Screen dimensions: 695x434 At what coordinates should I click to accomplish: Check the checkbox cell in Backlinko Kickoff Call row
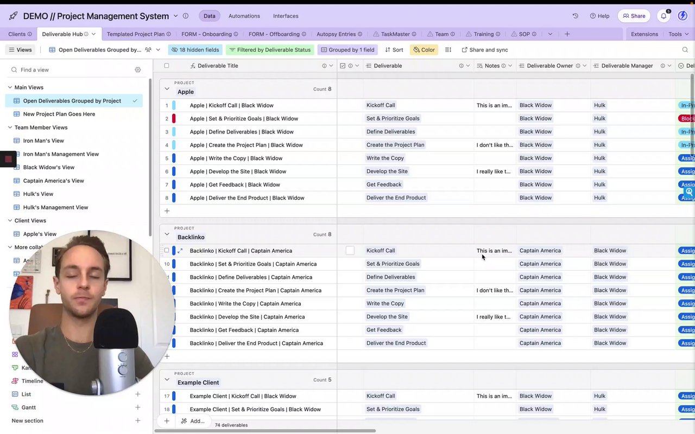pos(350,251)
